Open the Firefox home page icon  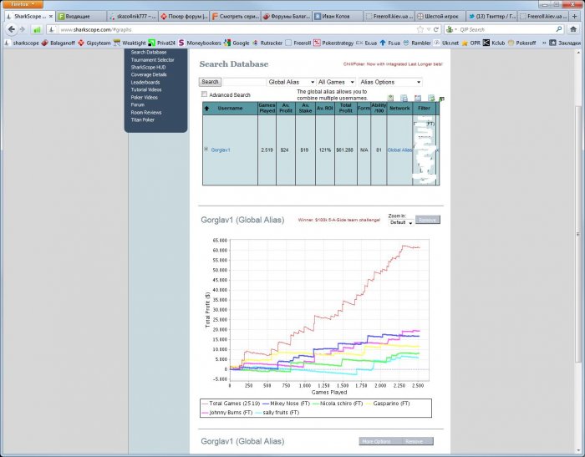coord(573,29)
